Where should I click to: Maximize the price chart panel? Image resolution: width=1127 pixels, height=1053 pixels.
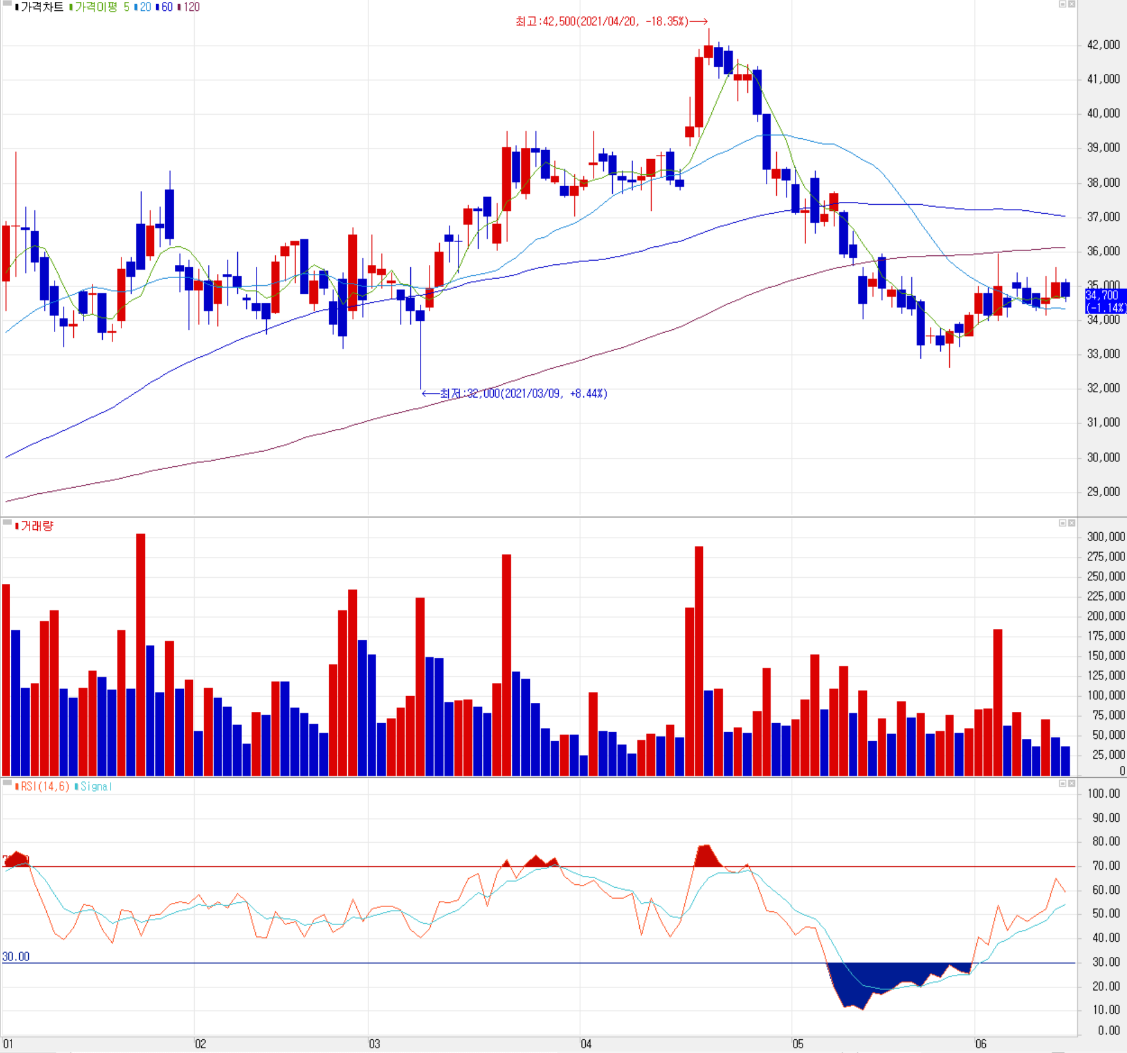(1062, 4)
